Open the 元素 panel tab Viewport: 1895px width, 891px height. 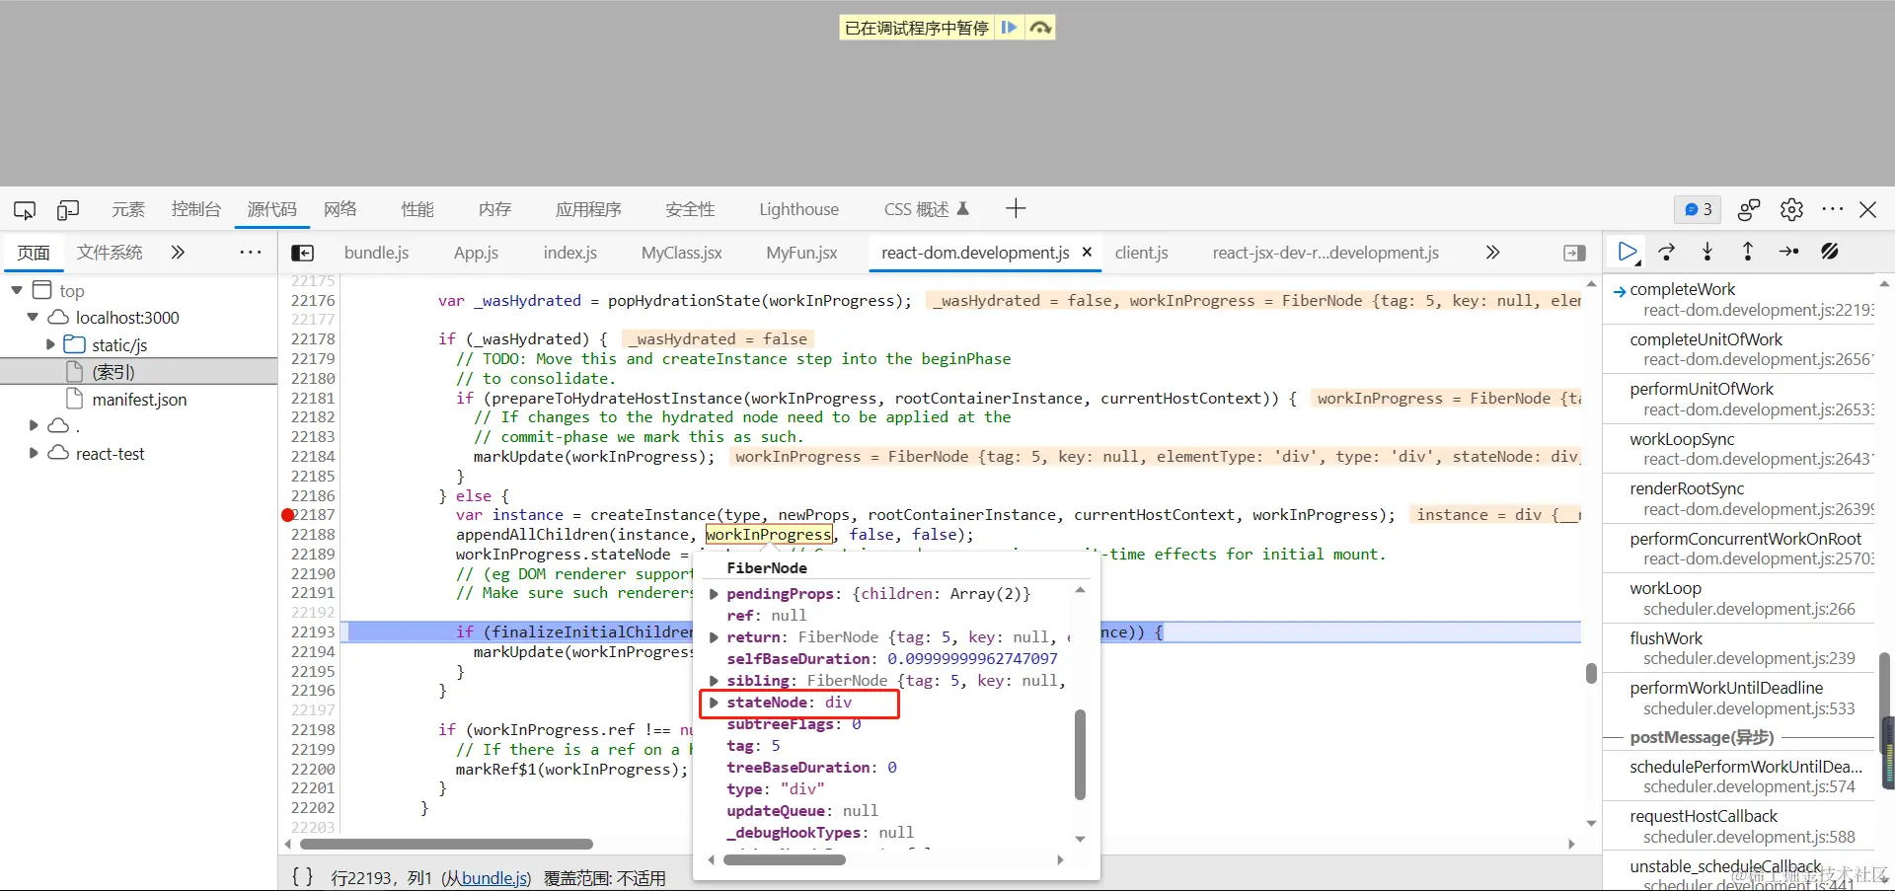point(128,209)
